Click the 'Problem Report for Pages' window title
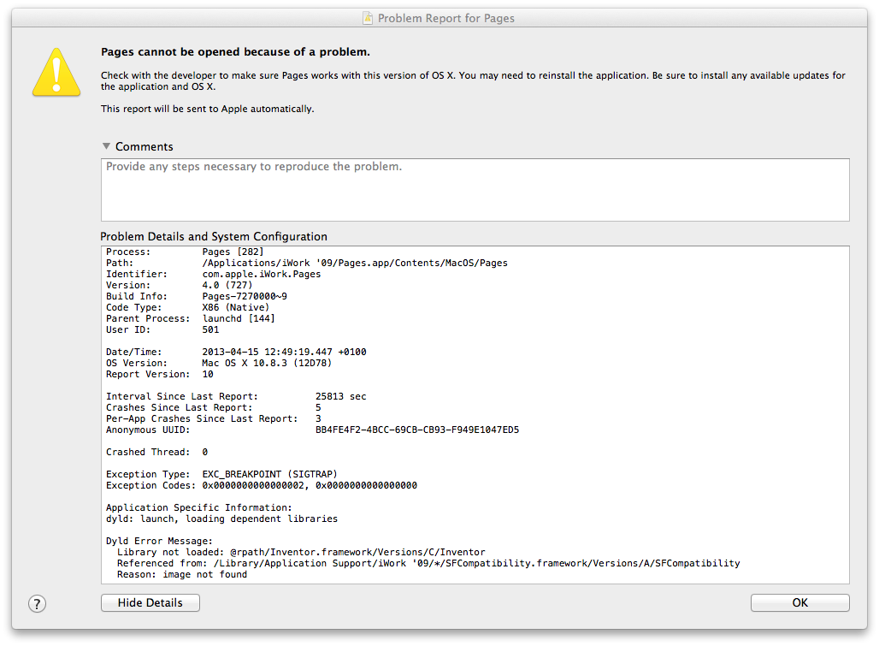Screen dimensions: 879x646 pyautogui.click(x=446, y=18)
